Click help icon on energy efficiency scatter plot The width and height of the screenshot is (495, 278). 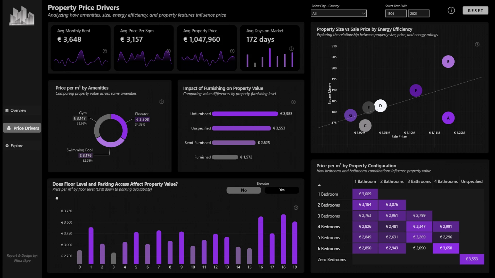coord(477,45)
